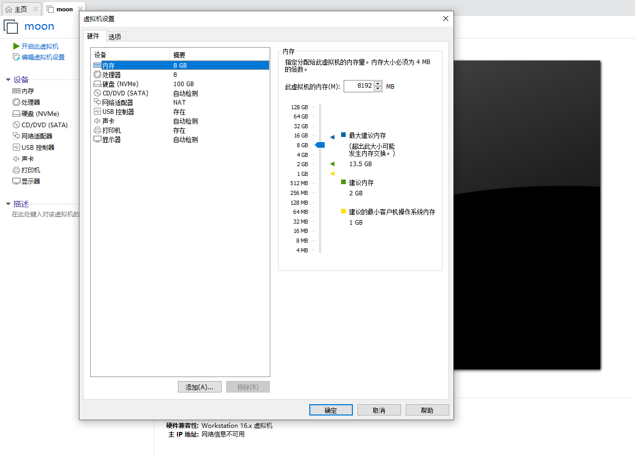Click the 2 GB label on memory scale
This screenshot has height=455, width=635.
pyautogui.click(x=302, y=164)
